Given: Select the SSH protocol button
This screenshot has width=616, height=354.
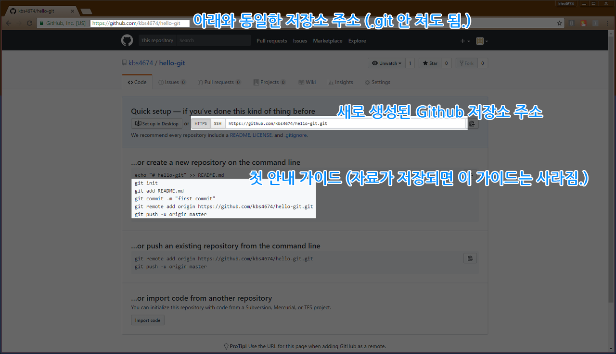Looking at the screenshot, I should (x=218, y=123).
